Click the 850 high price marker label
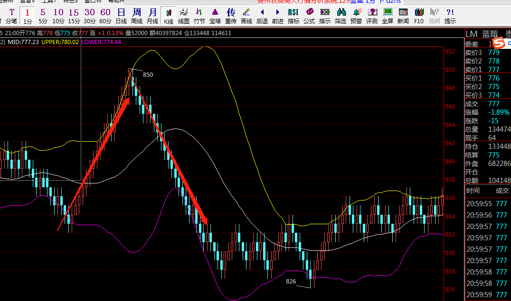The width and height of the screenshot is (511, 301). [x=148, y=75]
